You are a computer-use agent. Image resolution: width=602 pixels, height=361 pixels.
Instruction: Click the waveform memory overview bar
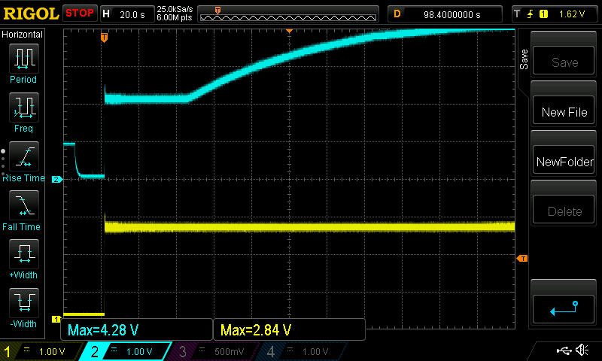[288, 14]
